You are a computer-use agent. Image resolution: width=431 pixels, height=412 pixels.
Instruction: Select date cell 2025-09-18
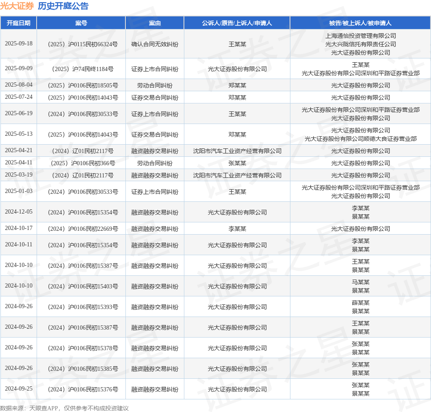[19, 44]
